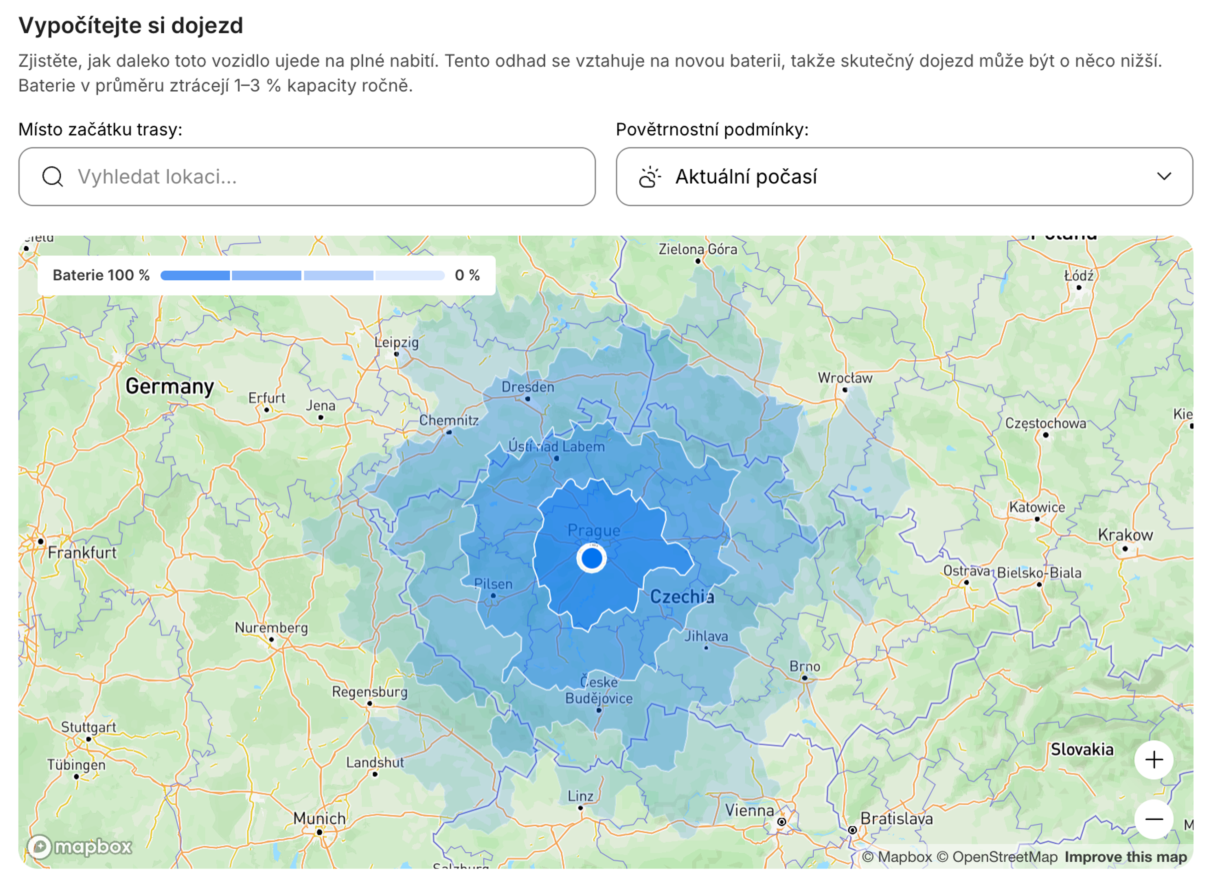
Task: Click the second battery legend segment
Action: click(x=266, y=275)
